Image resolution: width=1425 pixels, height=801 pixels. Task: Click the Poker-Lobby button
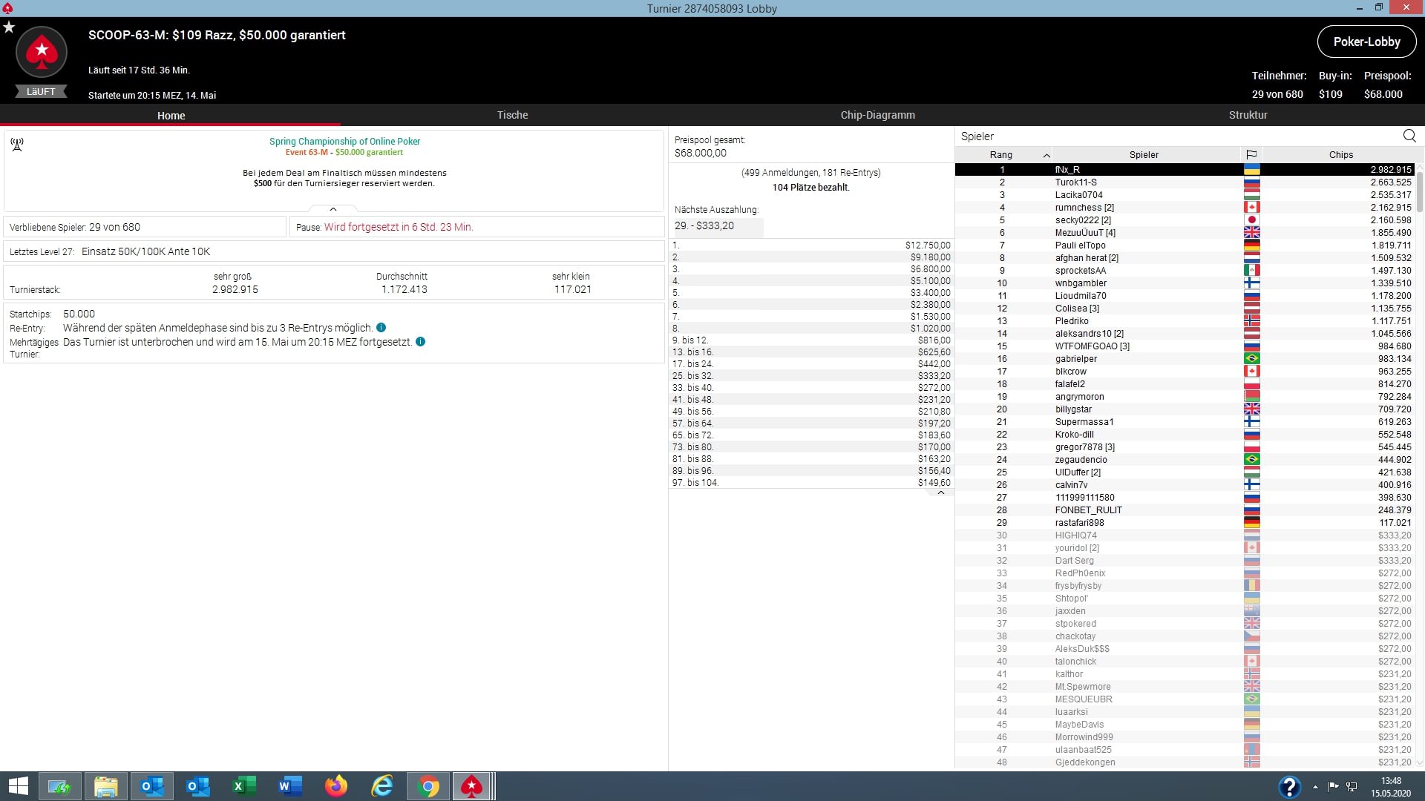click(x=1366, y=42)
